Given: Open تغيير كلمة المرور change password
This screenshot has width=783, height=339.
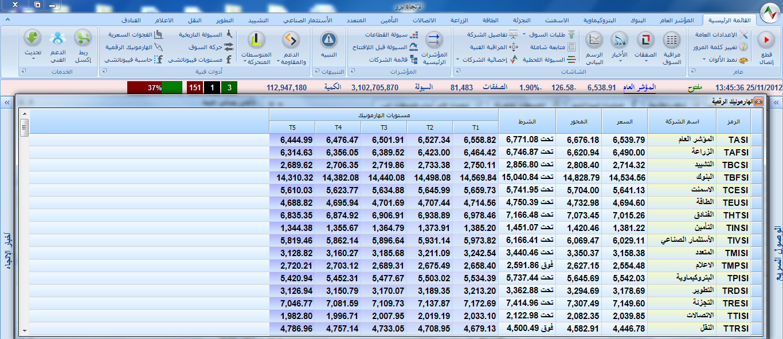Looking at the screenshot, I should pyautogui.click(x=720, y=47).
